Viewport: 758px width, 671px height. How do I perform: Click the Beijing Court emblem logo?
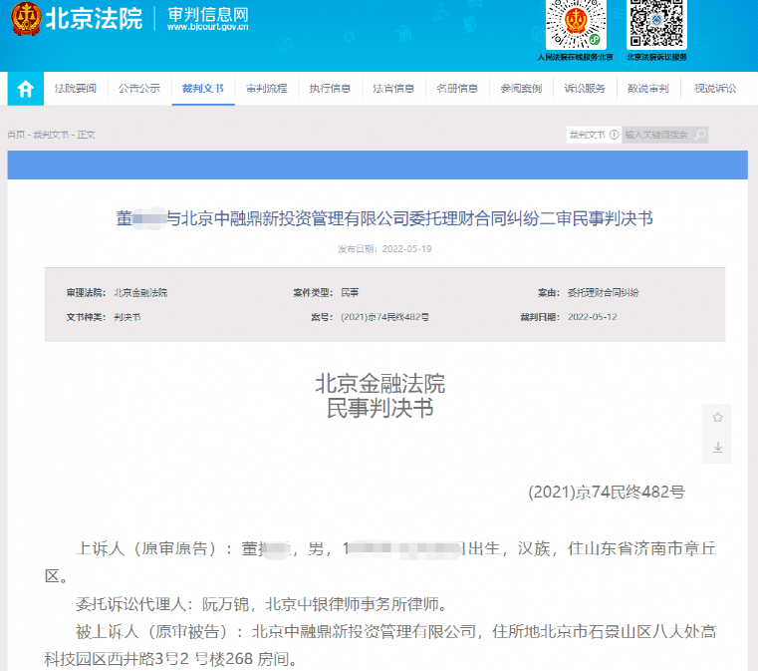click(27, 20)
